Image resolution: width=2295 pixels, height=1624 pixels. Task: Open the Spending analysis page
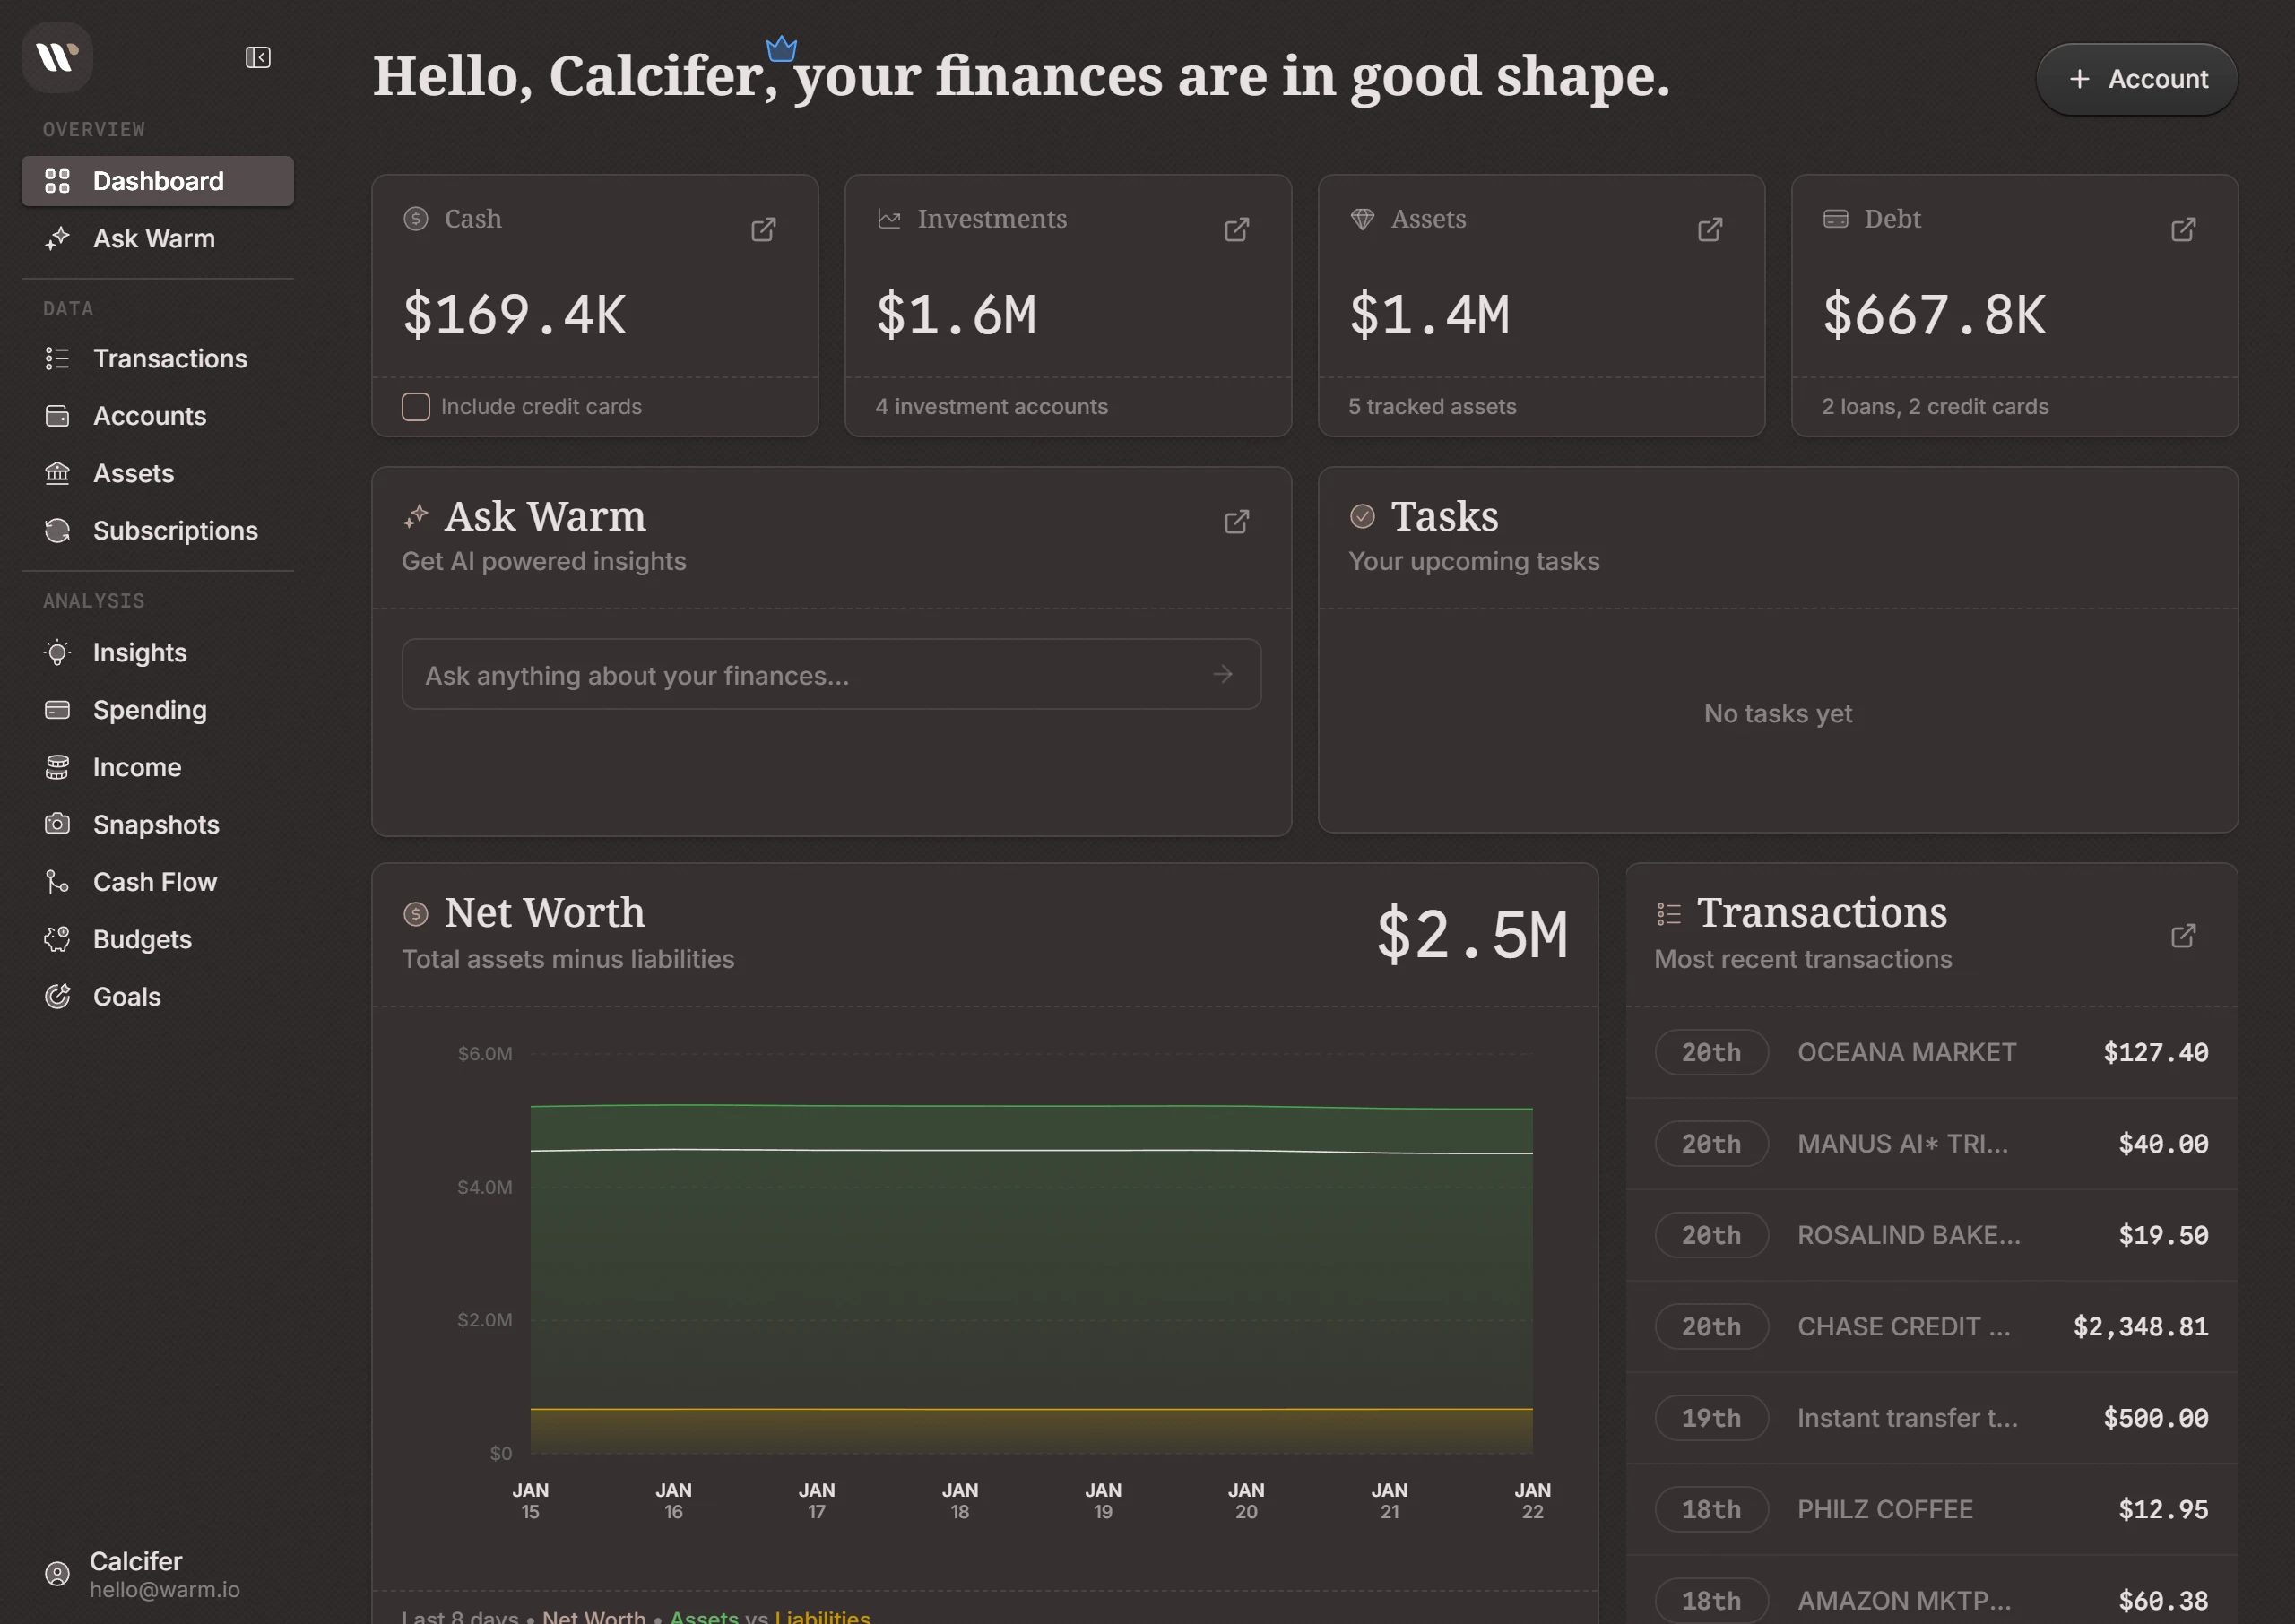tap(149, 710)
